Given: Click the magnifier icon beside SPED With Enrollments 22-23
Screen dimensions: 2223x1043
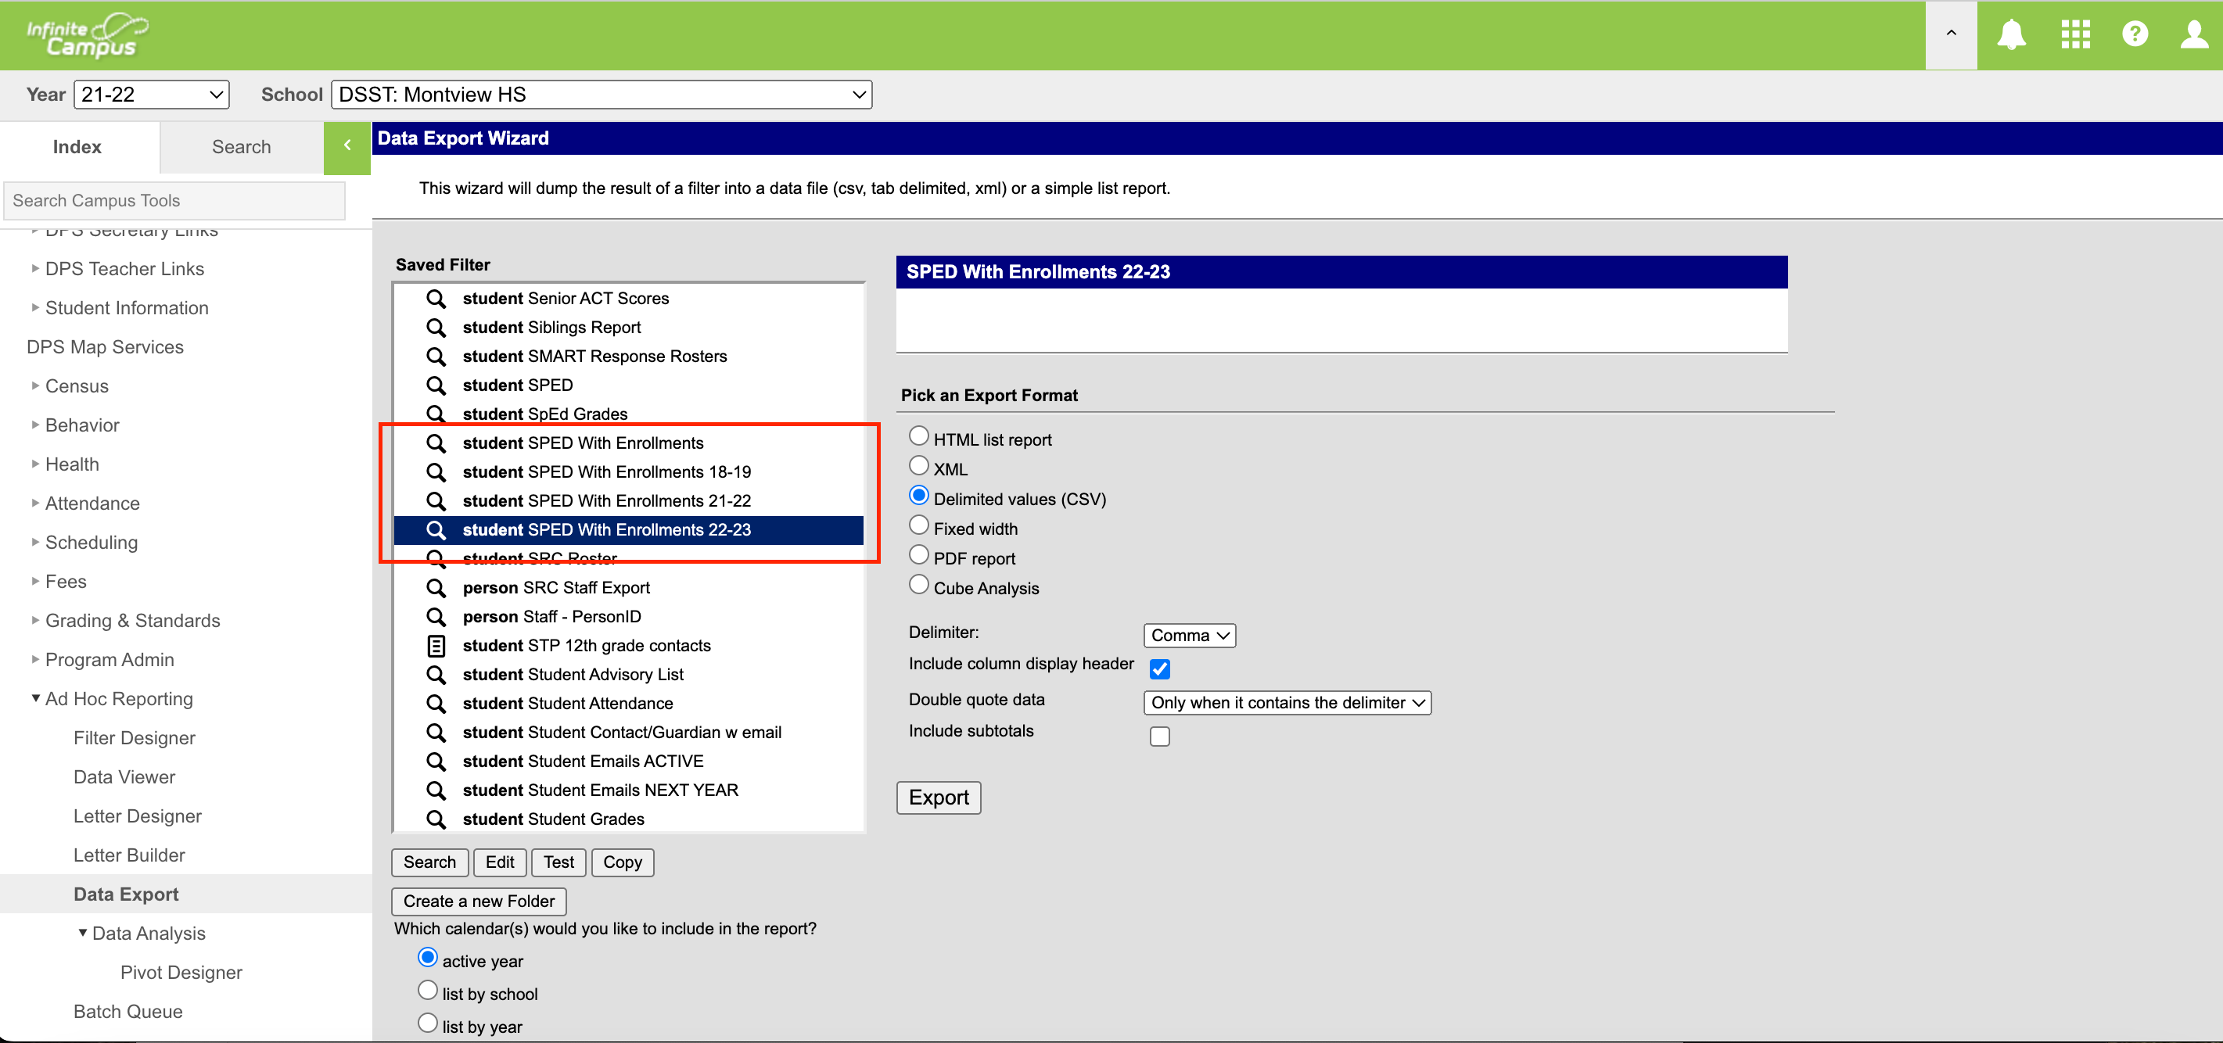Looking at the screenshot, I should coord(436,531).
